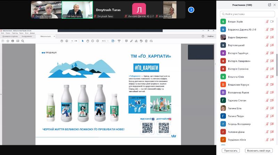Select Ляпкало Данило video tile

pyautogui.click(x=139, y=10)
